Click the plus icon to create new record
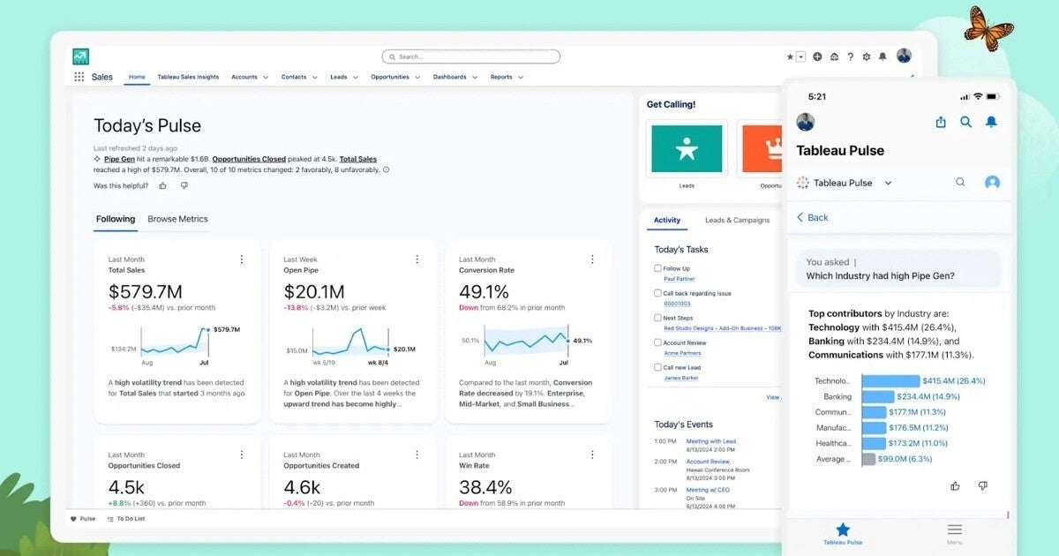Viewport: 1059px width, 556px height. [817, 56]
